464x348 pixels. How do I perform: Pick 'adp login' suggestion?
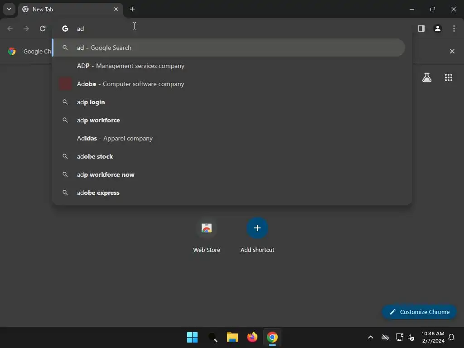point(228,102)
